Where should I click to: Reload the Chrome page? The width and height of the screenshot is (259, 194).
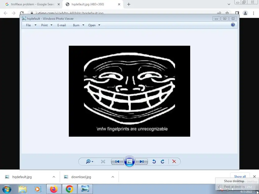[22, 13]
